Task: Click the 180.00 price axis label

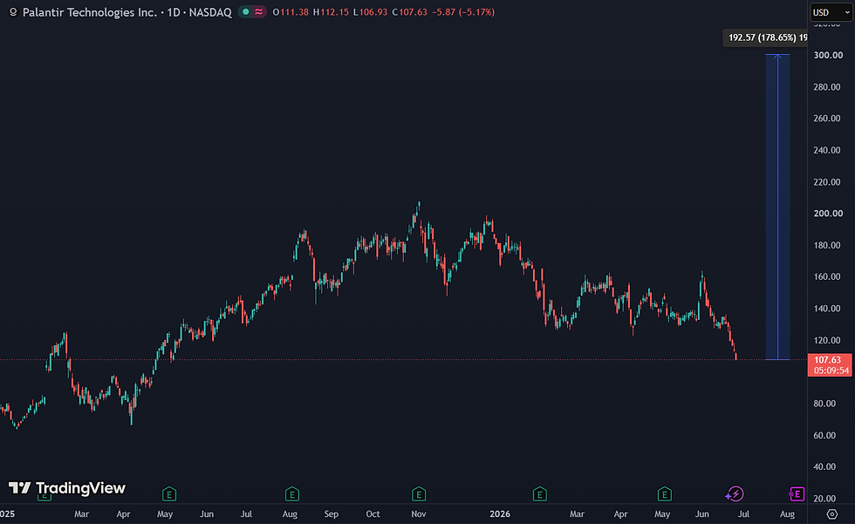Action: click(827, 245)
